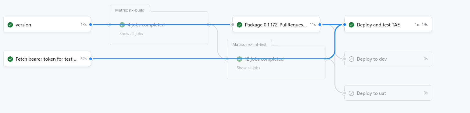The width and height of the screenshot is (470, 113).
Task: Open Fetch bearer token for test job
Action: coord(47,59)
